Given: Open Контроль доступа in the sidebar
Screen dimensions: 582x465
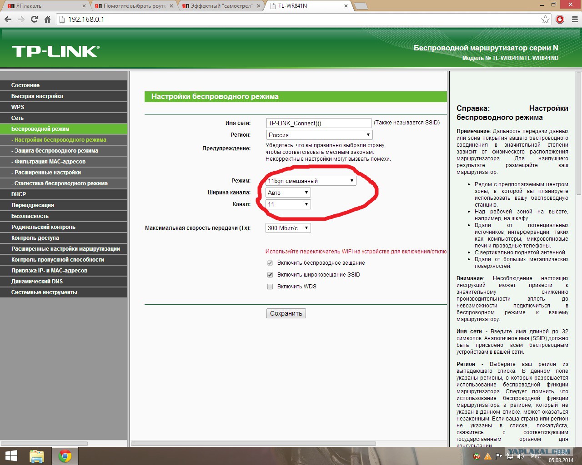Looking at the screenshot, I should (x=64, y=238).
